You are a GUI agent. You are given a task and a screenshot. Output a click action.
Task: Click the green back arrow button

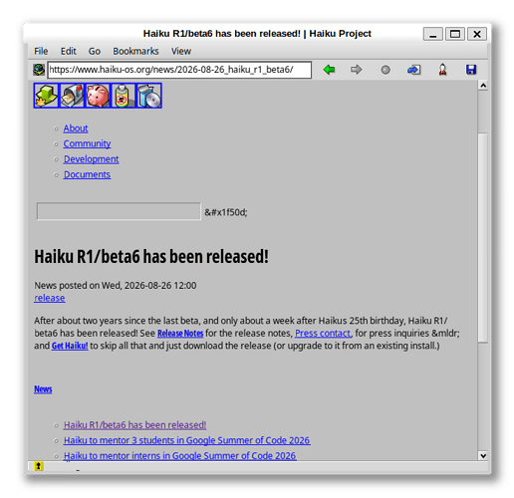[x=329, y=70]
